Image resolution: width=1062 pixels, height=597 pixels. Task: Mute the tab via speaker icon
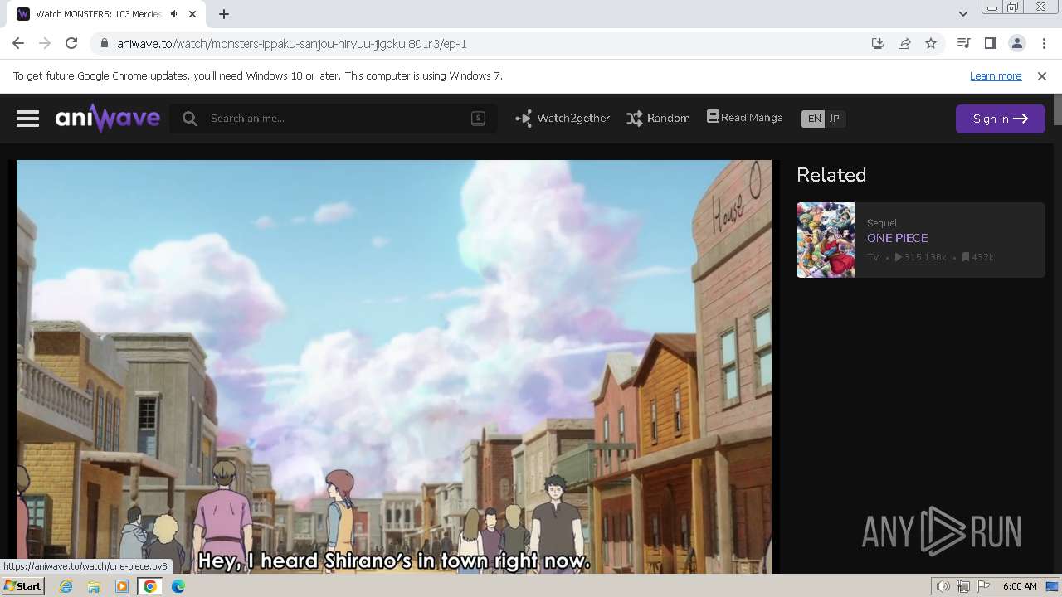coord(174,14)
